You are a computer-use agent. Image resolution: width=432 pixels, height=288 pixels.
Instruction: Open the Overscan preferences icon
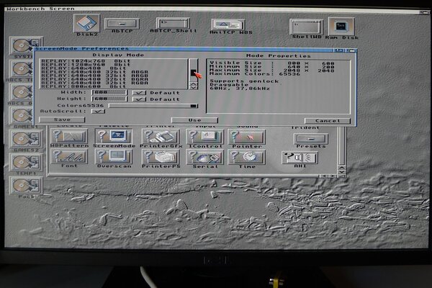[113, 156]
